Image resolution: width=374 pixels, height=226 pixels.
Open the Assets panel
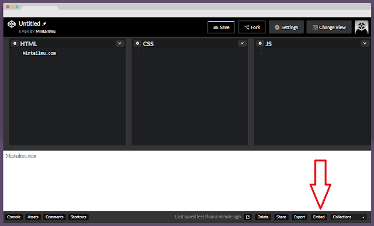(x=33, y=217)
